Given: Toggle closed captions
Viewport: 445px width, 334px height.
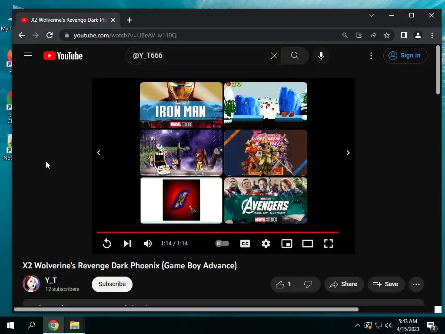Looking at the screenshot, I should click(x=245, y=244).
